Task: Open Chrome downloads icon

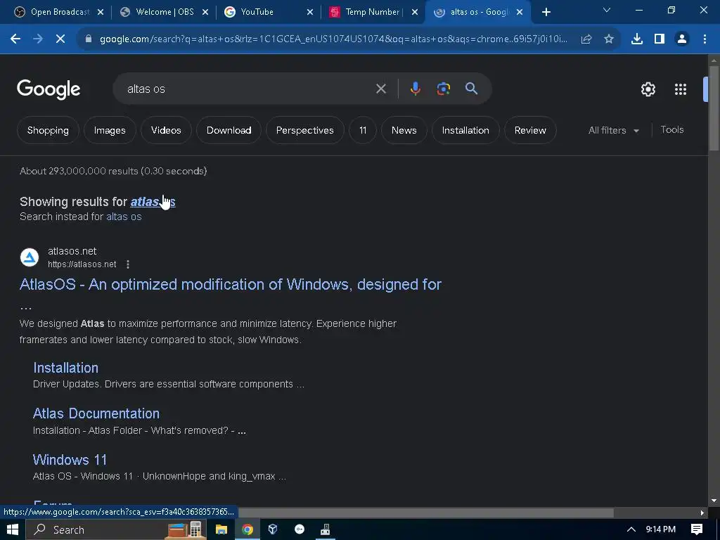Action: coord(637,39)
